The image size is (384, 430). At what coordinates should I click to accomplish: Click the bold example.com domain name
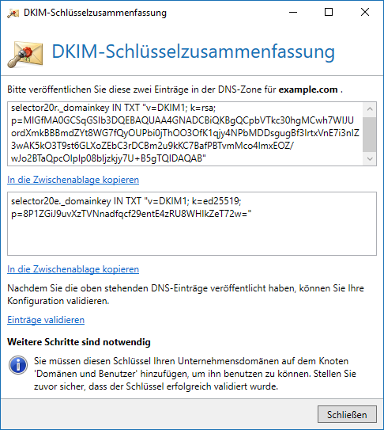pos(308,89)
